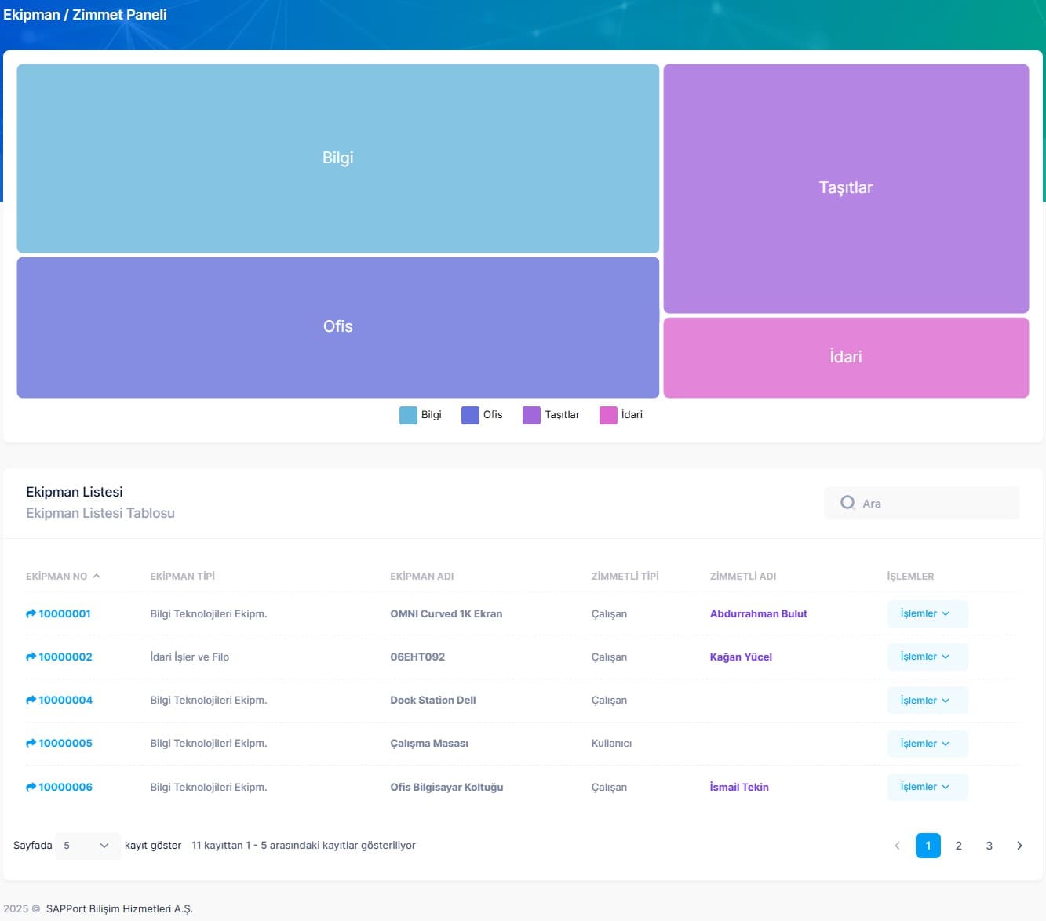Select page 2 in the pagination

[958, 846]
